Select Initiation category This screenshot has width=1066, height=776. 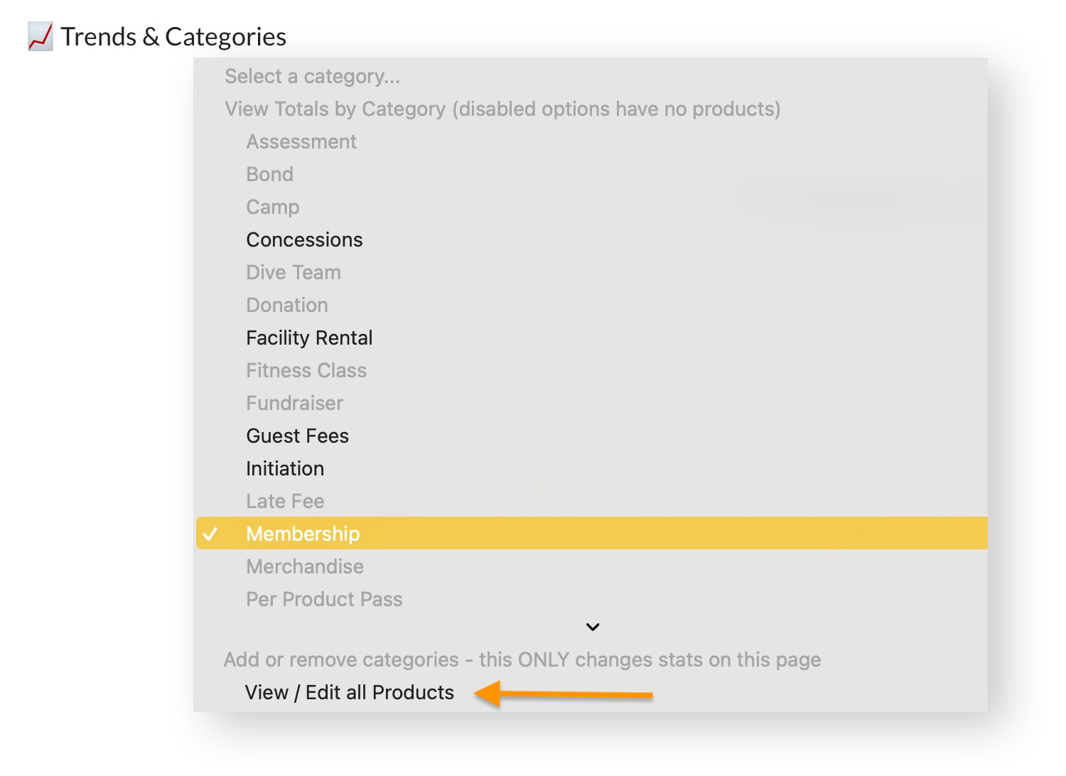click(285, 469)
